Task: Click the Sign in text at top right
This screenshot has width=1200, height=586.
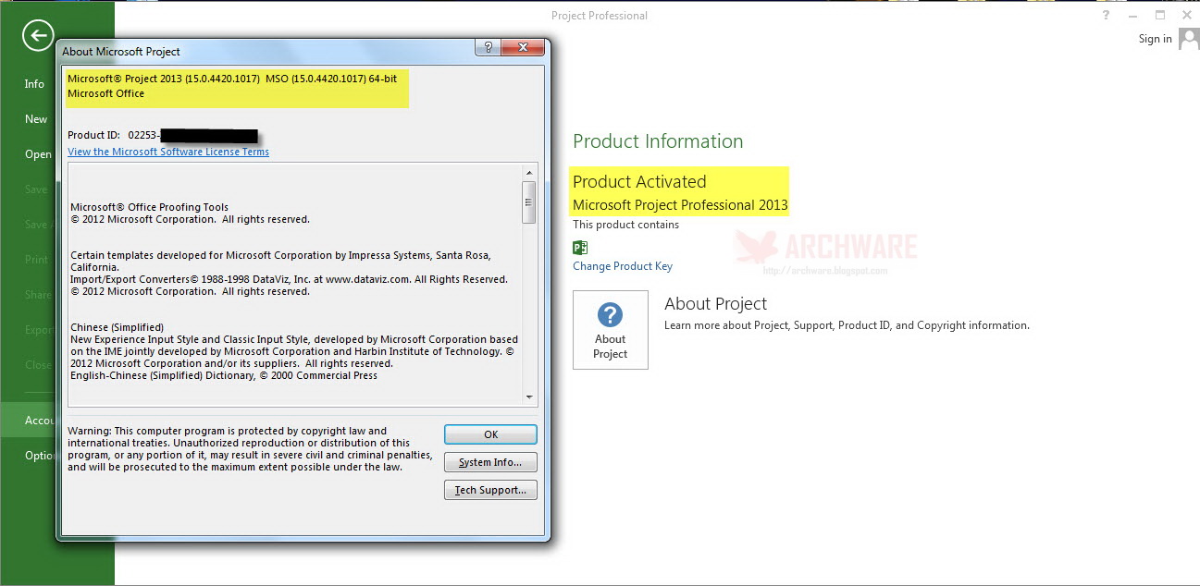Action: [1154, 38]
